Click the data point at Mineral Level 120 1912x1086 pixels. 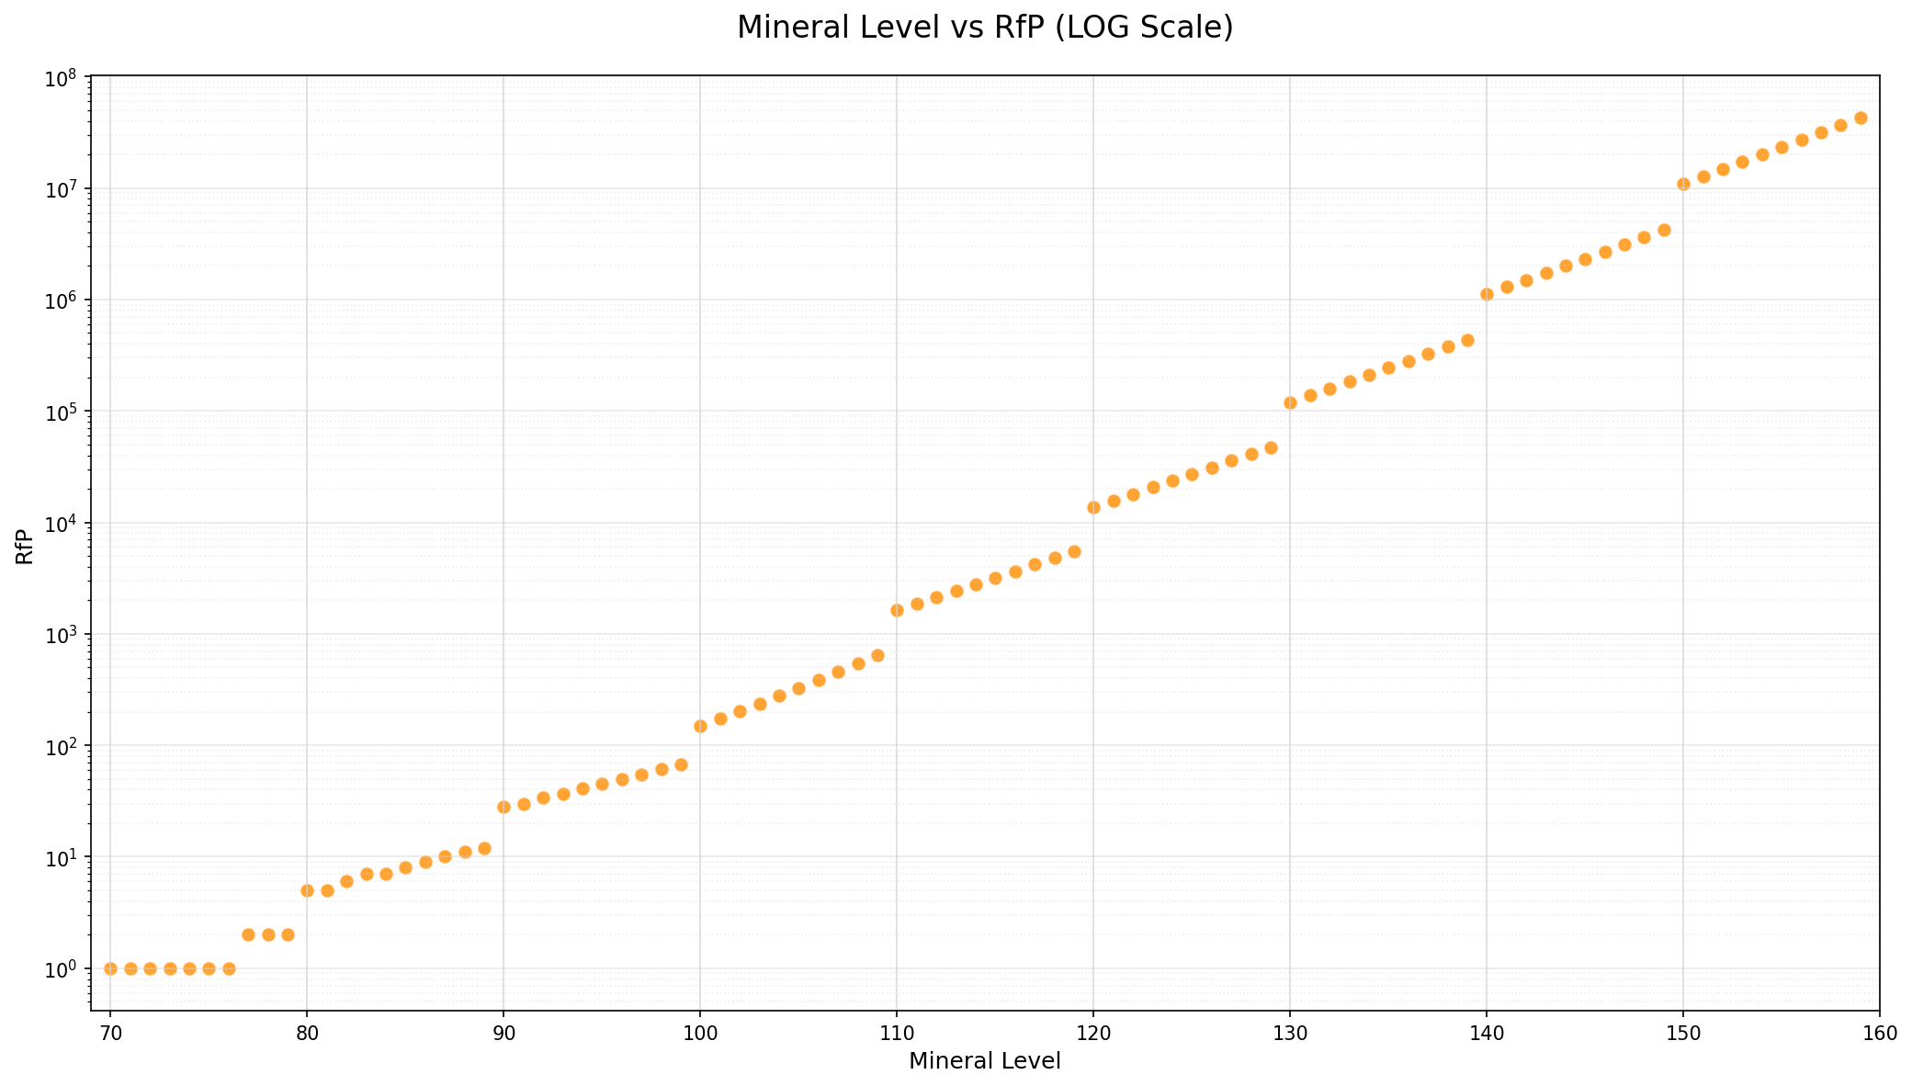click(x=1093, y=507)
